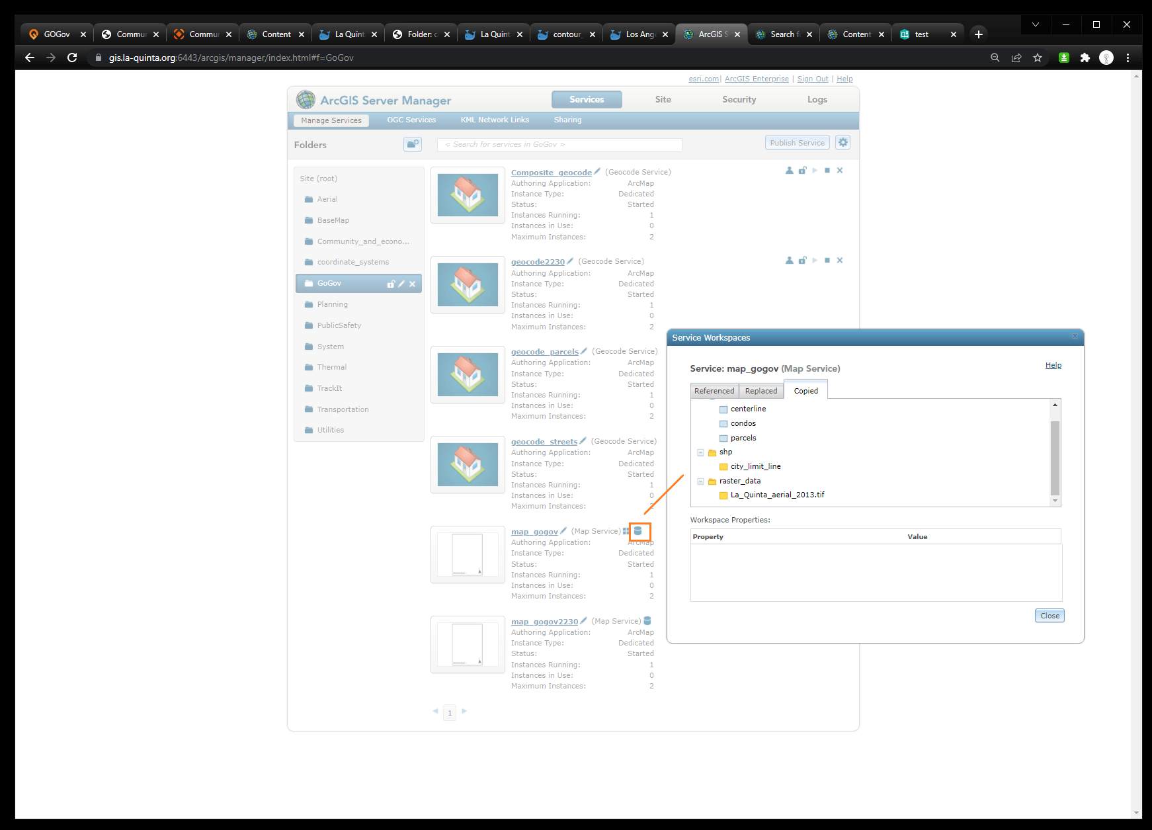
Task: Open the Chrome three-dot menu
Action: 1128,58
